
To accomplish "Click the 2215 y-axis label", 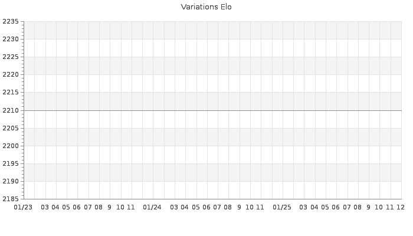I will (11, 93).
